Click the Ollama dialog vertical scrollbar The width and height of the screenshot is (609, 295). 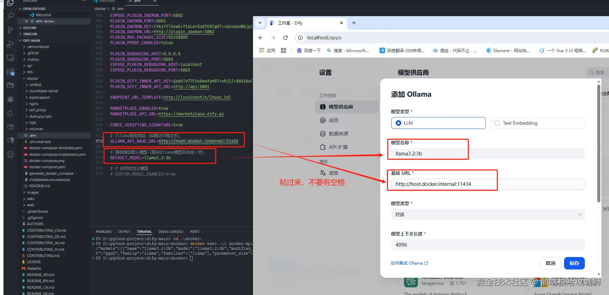click(599, 143)
